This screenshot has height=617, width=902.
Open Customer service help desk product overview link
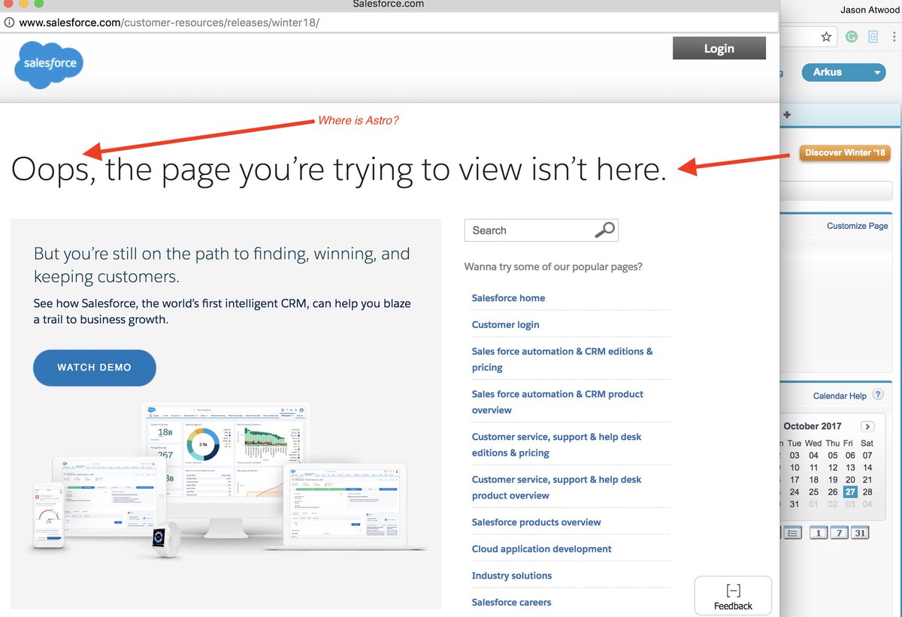(557, 488)
